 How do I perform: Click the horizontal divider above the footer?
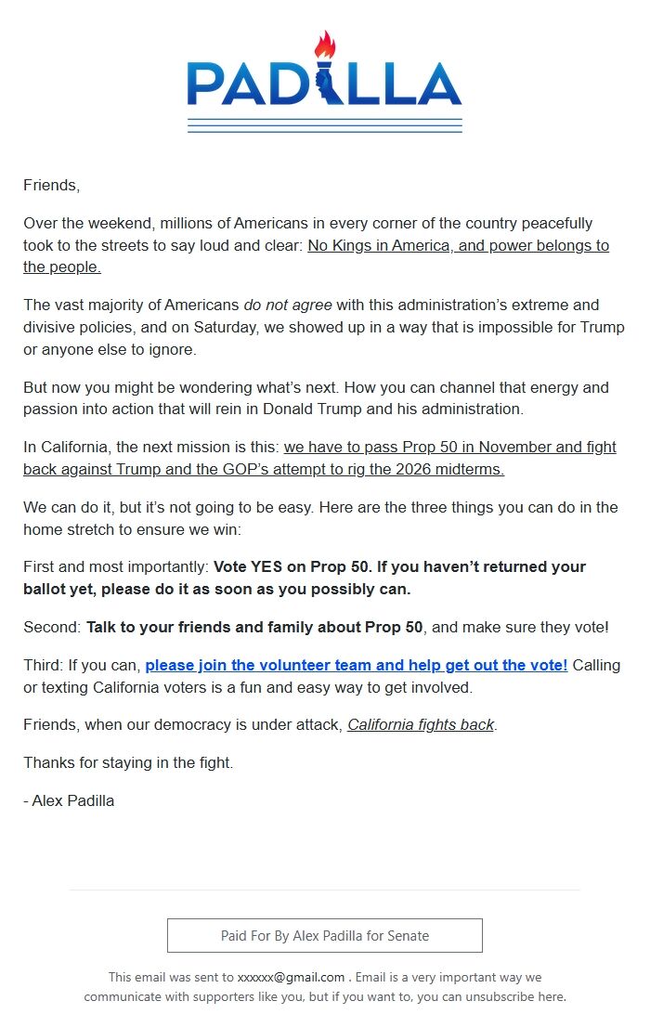(x=324, y=890)
